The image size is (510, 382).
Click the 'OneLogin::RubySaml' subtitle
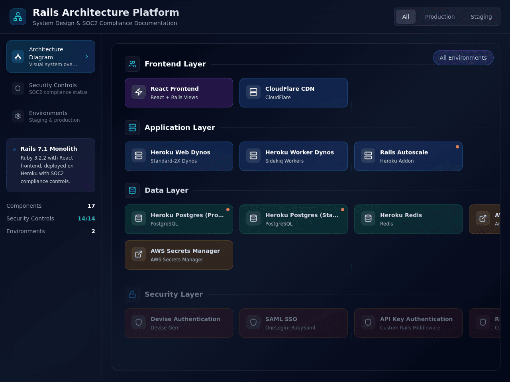(x=290, y=328)
